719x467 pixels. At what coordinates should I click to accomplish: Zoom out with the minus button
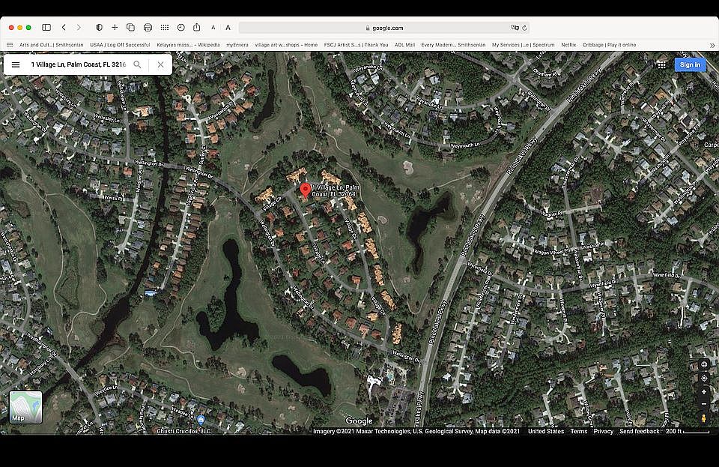704,404
